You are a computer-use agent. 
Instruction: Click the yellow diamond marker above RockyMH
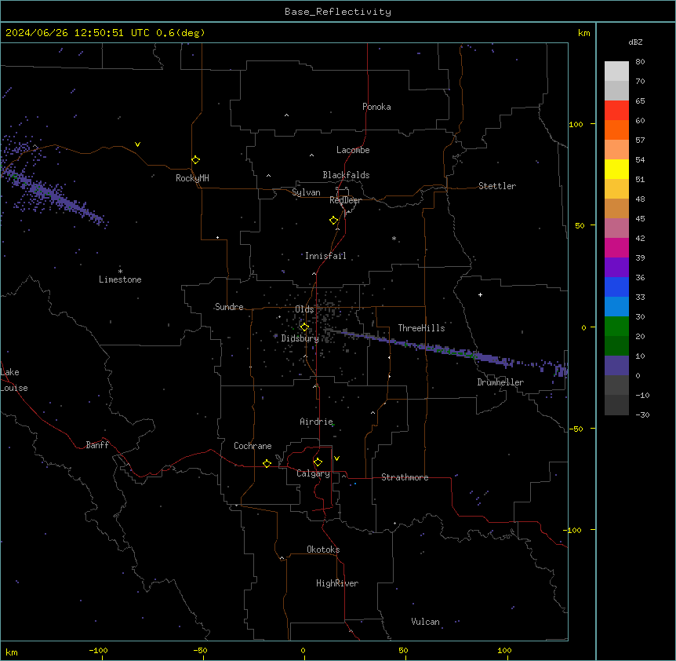coord(196,160)
